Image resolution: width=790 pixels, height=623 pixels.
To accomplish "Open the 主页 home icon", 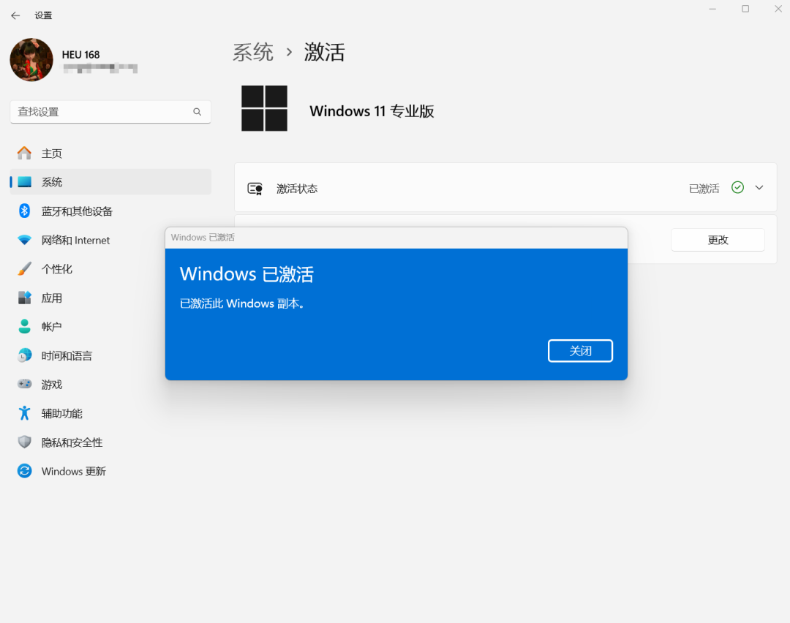I will [x=24, y=153].
